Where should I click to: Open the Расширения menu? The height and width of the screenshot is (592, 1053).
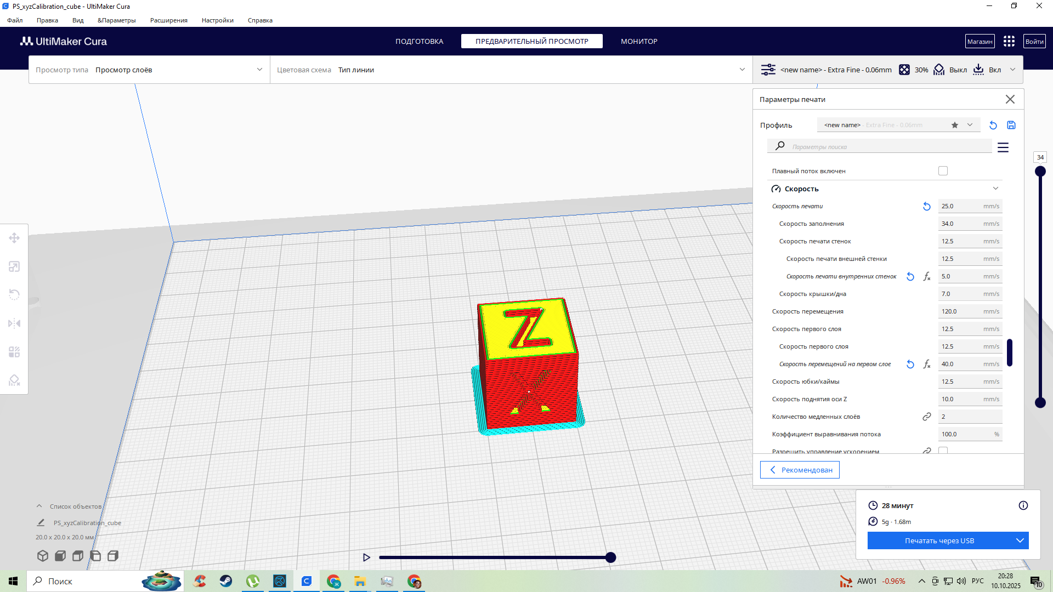pyautogui.click(x=168, y=20)
